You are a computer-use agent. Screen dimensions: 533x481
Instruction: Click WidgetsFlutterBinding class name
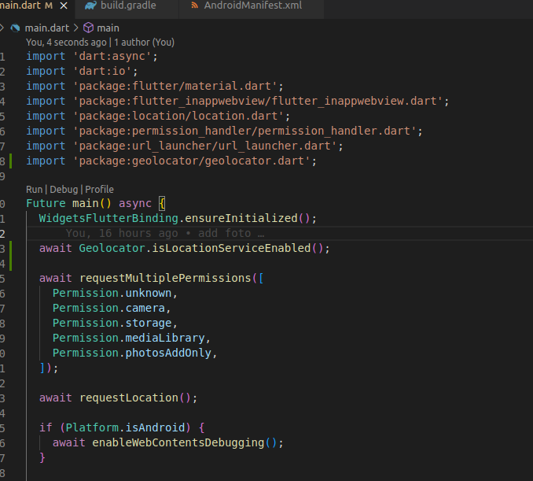point(108,218)
